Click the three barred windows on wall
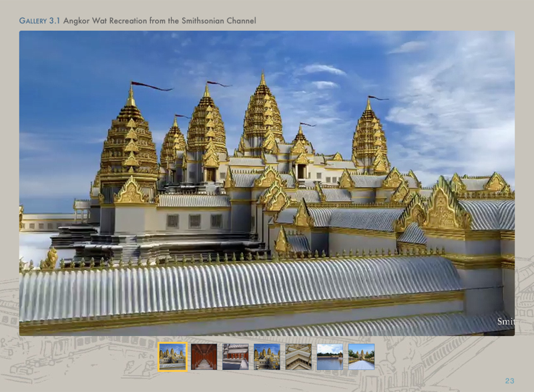This screenshot has height=392, width=534. coord(194,220)
